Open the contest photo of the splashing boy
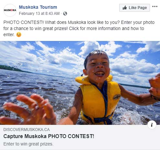 pos(80,83)
